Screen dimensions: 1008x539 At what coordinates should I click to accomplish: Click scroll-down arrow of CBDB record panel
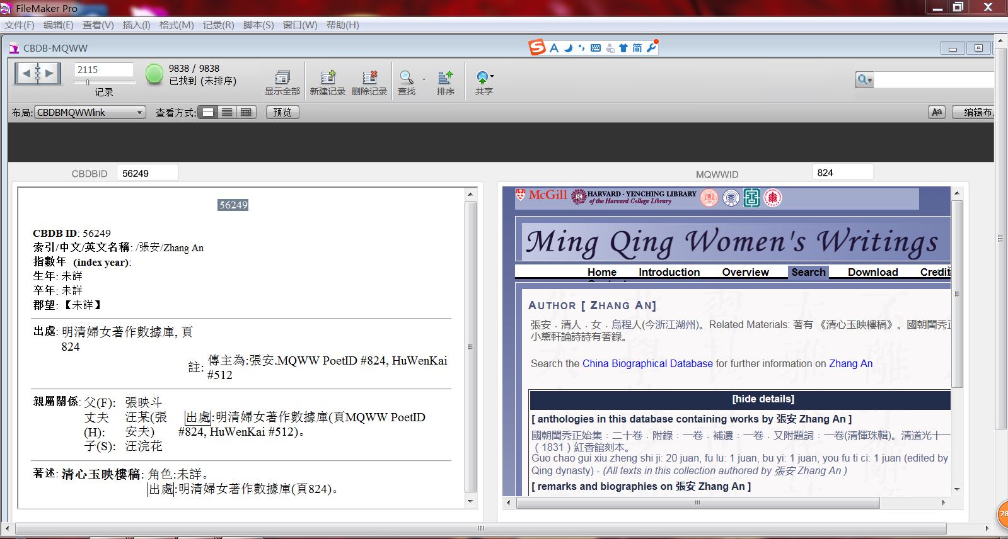[470, 502]
